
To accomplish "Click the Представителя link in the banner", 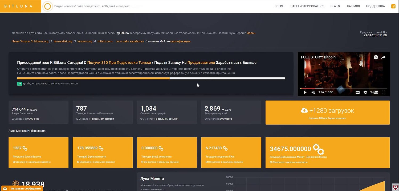I will (201, 63).
